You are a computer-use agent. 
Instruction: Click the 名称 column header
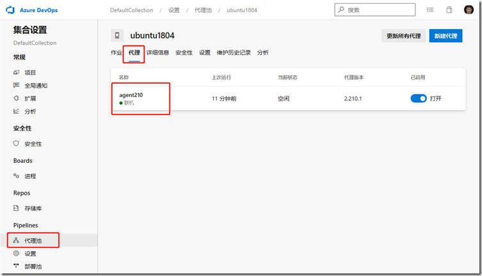click(124, 77)
